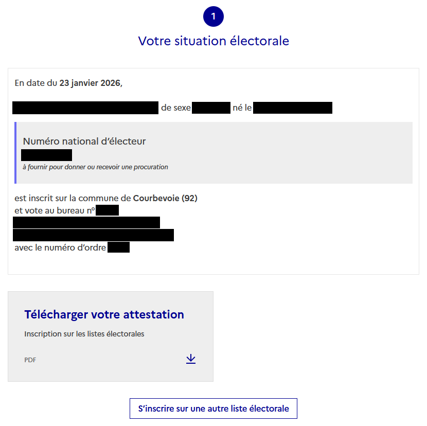Click the second redacted polling station address line

point(93,235)
